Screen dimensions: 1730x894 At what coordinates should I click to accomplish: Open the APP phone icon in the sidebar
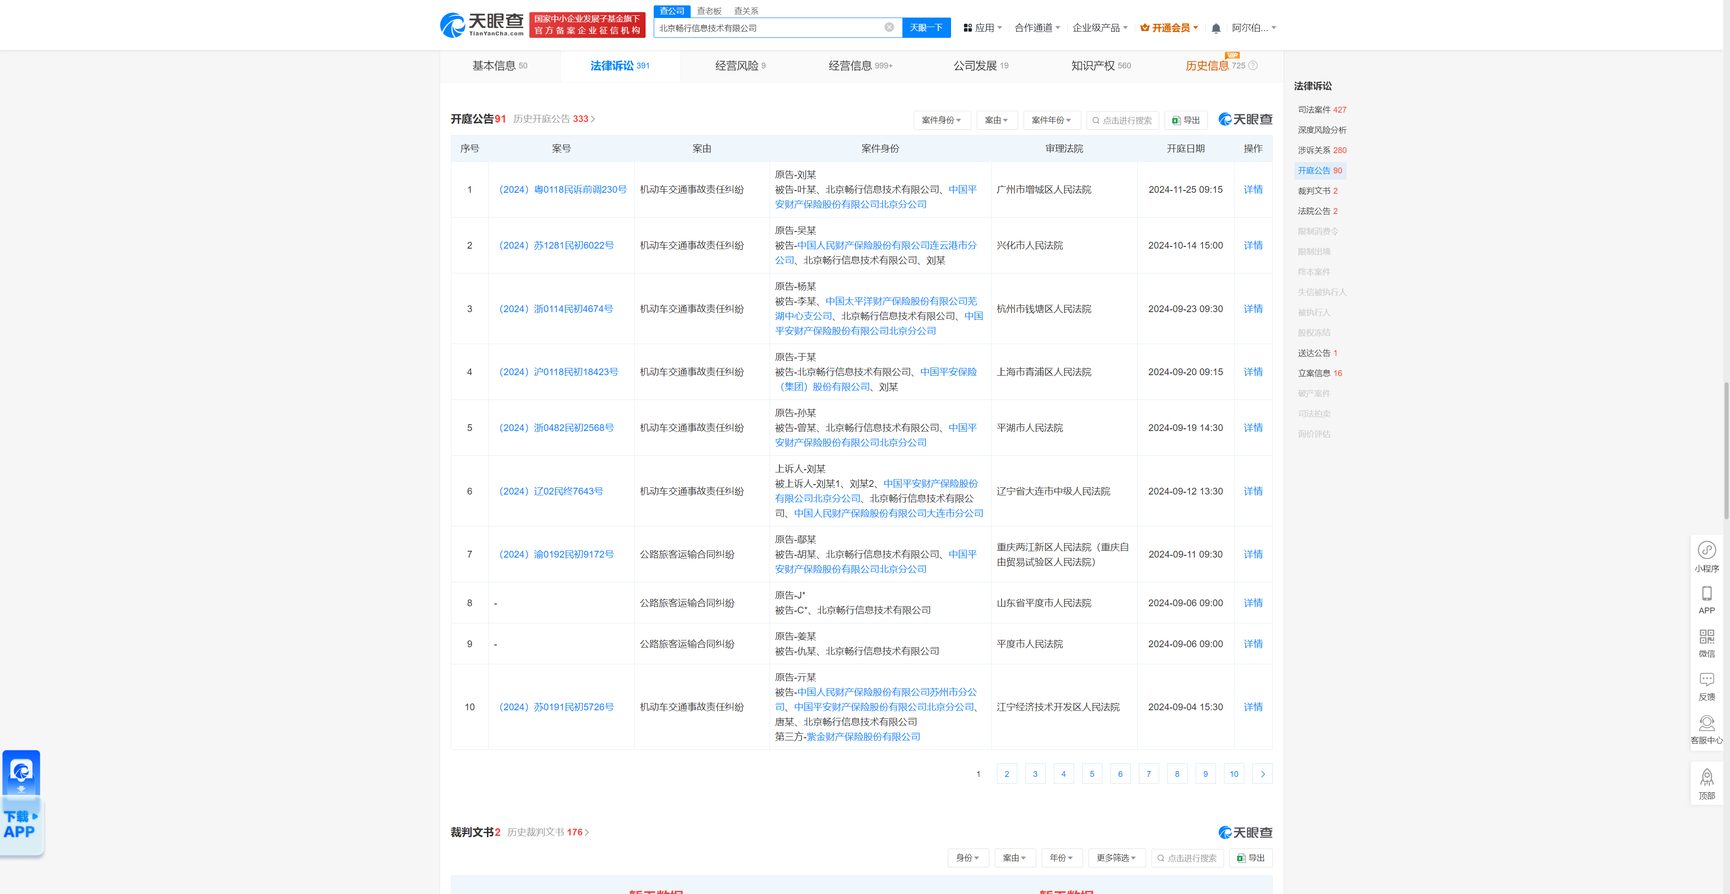pyautogui.click(x=1707, y=600)
